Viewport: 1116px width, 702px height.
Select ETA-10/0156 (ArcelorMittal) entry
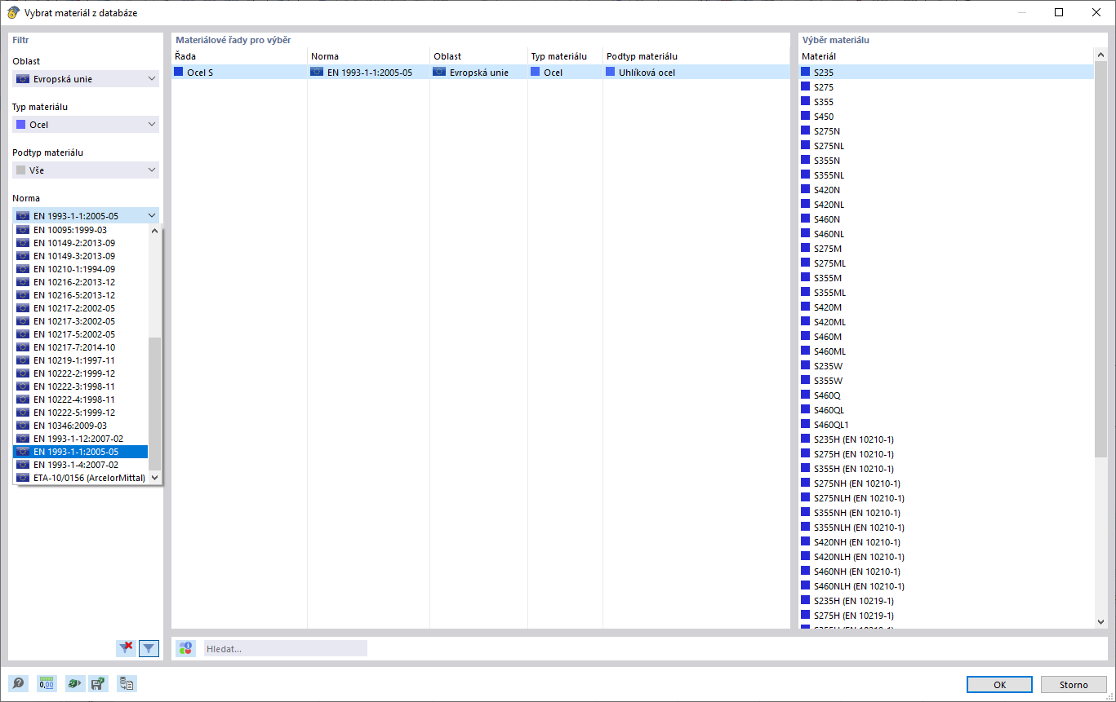pos(81,478)
